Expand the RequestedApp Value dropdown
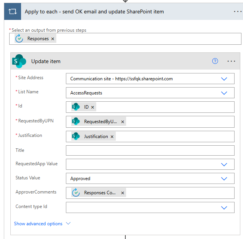The image size is (243, 239). (224, 164)
